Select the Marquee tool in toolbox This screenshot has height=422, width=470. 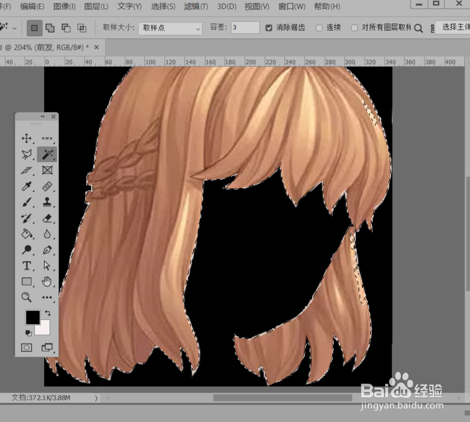click(x=47, y=138)
